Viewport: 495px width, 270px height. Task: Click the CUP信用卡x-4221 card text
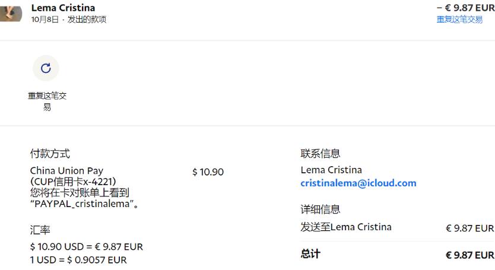(x=73, y=182)
